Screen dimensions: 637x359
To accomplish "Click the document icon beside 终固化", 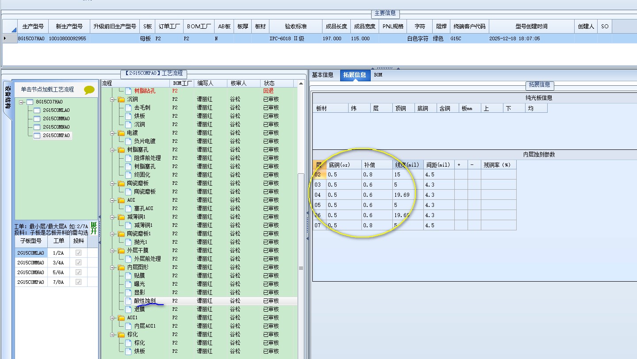I will pos(129,175).
